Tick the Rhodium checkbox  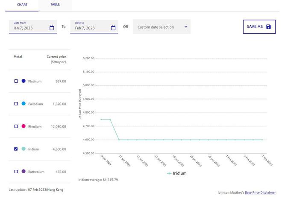16,126
